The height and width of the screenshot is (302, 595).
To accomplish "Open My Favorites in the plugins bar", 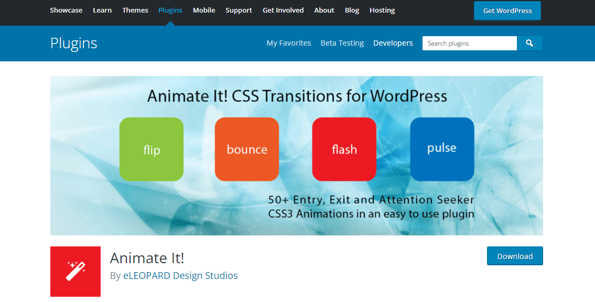I will click(288, 43).
